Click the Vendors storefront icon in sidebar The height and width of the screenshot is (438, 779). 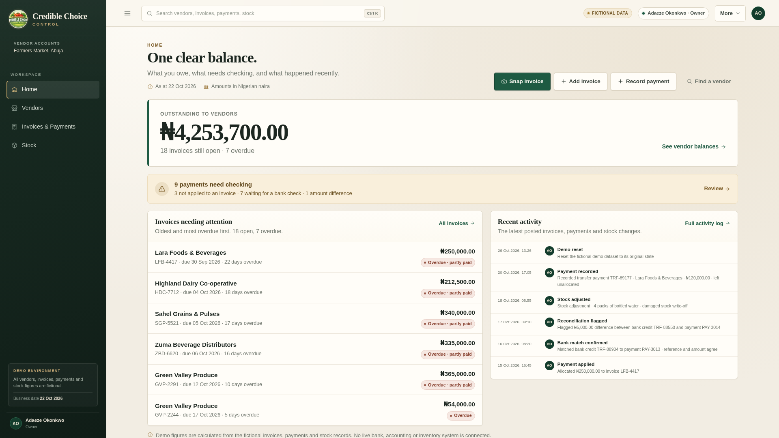pyautogui.click(x=15, y=108)
